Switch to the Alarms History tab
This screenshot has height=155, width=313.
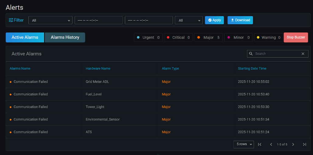[x=65, y=37]
